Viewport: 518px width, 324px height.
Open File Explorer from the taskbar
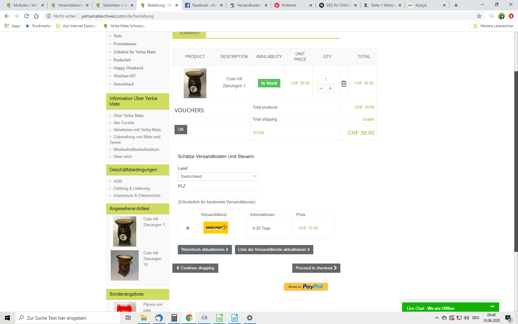coord(144,318)
